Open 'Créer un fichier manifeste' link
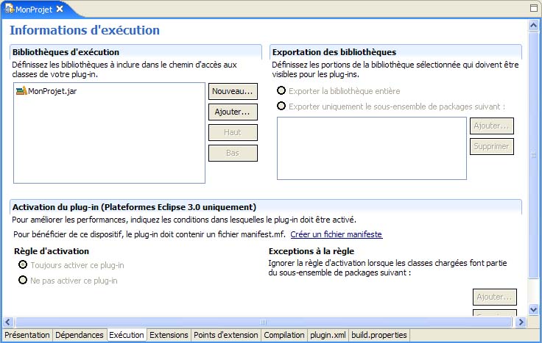This screenshot has width=542, height=343. pyautogui.click(x=336, y=235)
